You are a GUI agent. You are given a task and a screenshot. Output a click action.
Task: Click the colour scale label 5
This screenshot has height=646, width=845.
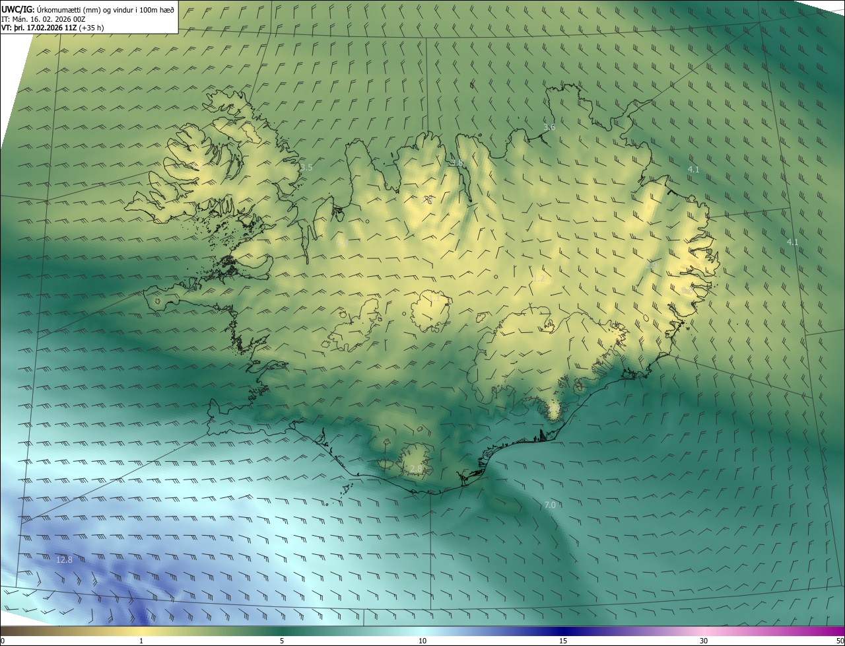(x=282, y=641)
